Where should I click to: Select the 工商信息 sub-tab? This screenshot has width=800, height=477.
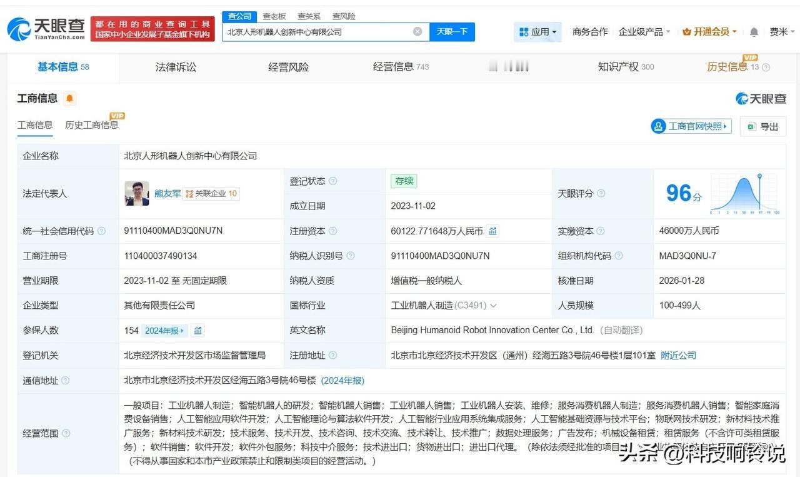(x=35, y=125)
